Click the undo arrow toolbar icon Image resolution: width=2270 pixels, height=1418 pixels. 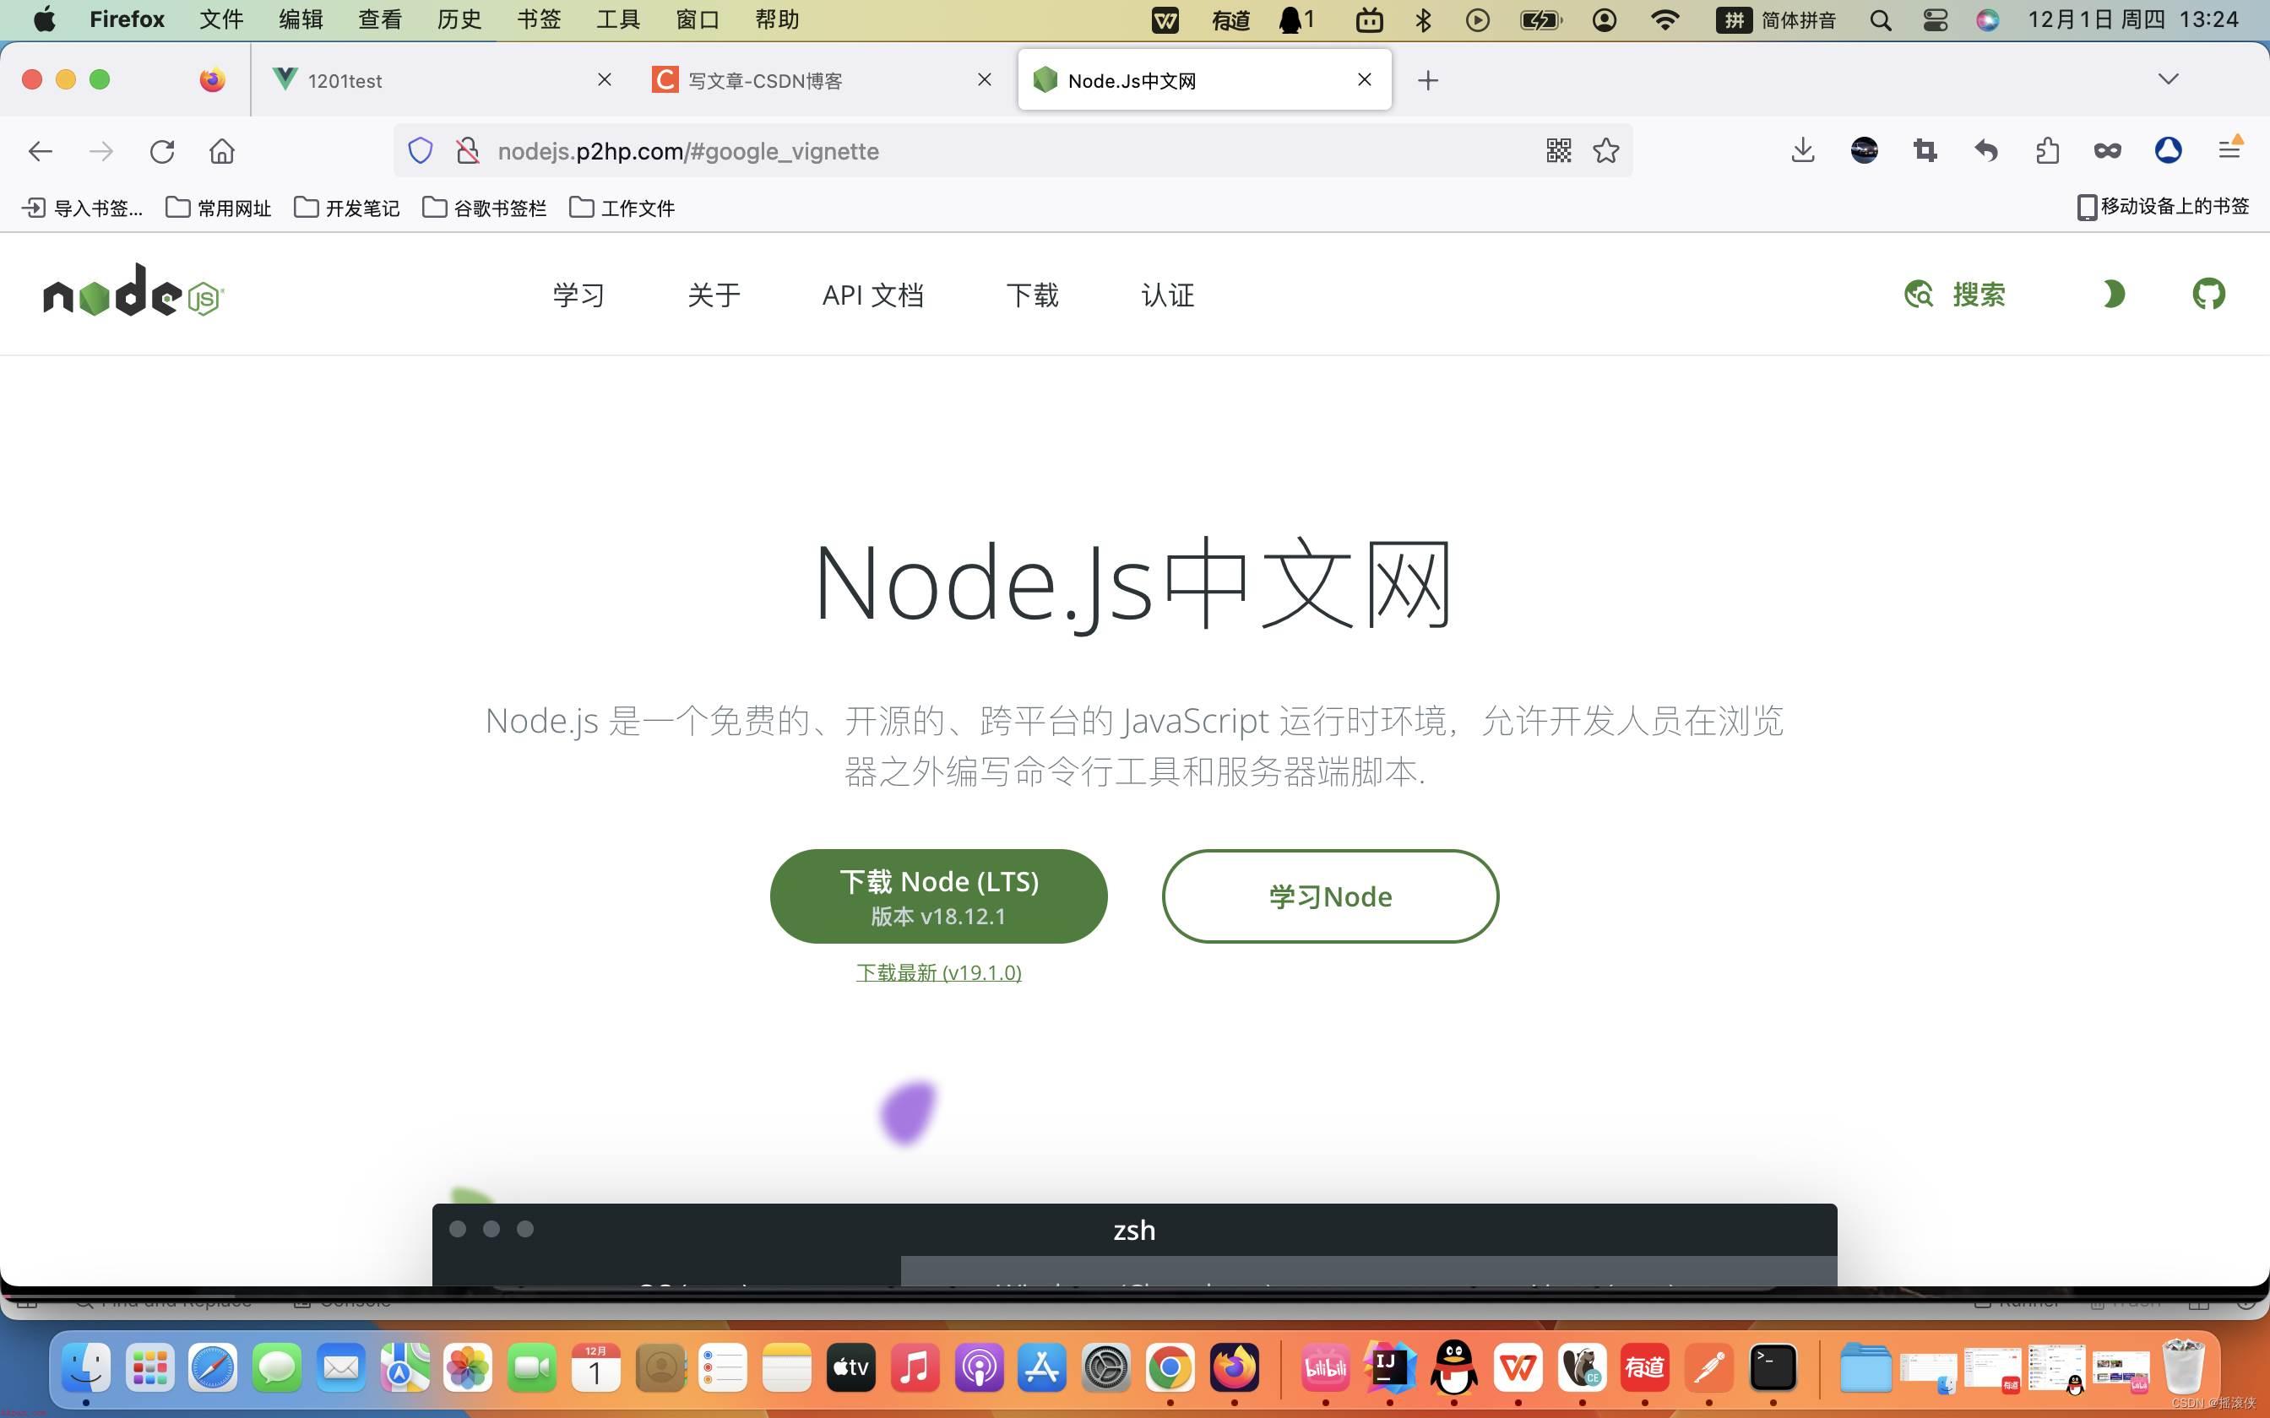pyautogui.click(x=1985, y=150)
